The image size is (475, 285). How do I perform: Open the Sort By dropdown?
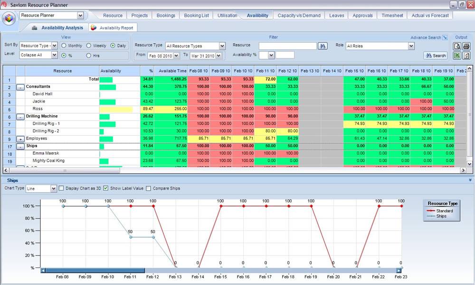55,46
